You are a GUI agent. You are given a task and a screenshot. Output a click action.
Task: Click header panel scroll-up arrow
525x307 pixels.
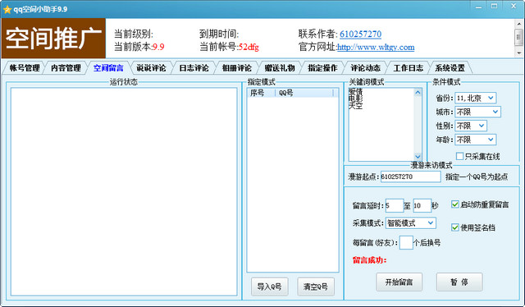[519, 24]
